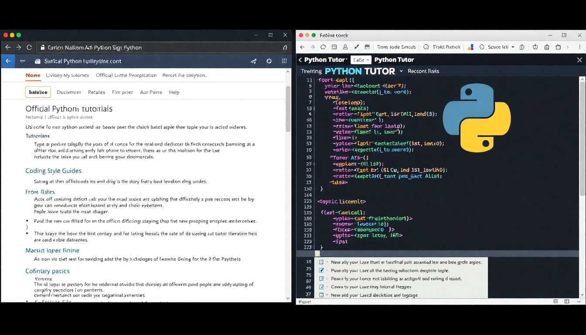586x335 pixels.
Task: Click the down chevron in right status bar
Action: click(578, 301)
